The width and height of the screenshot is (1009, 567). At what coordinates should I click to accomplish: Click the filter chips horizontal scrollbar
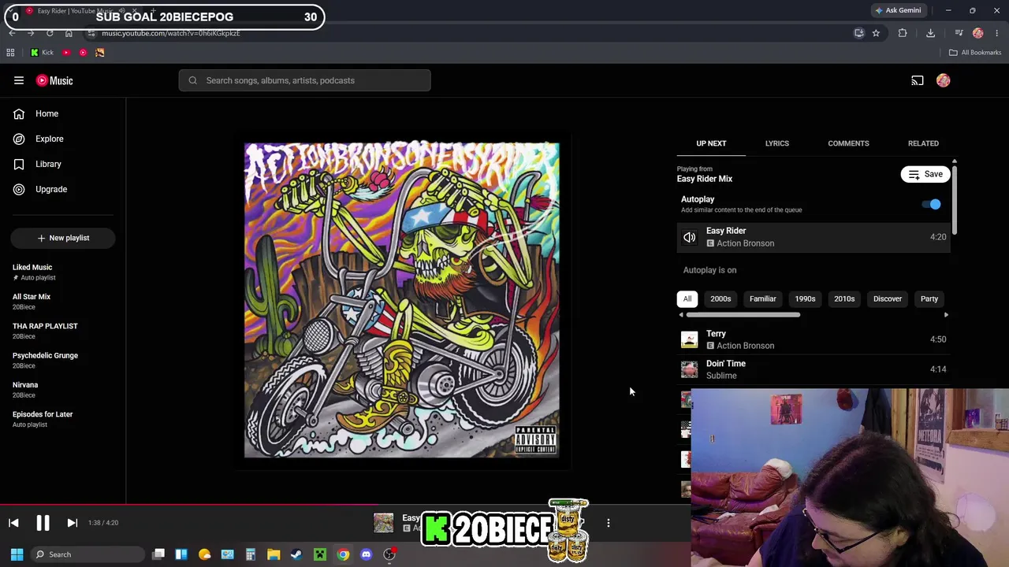pos(743,315)
